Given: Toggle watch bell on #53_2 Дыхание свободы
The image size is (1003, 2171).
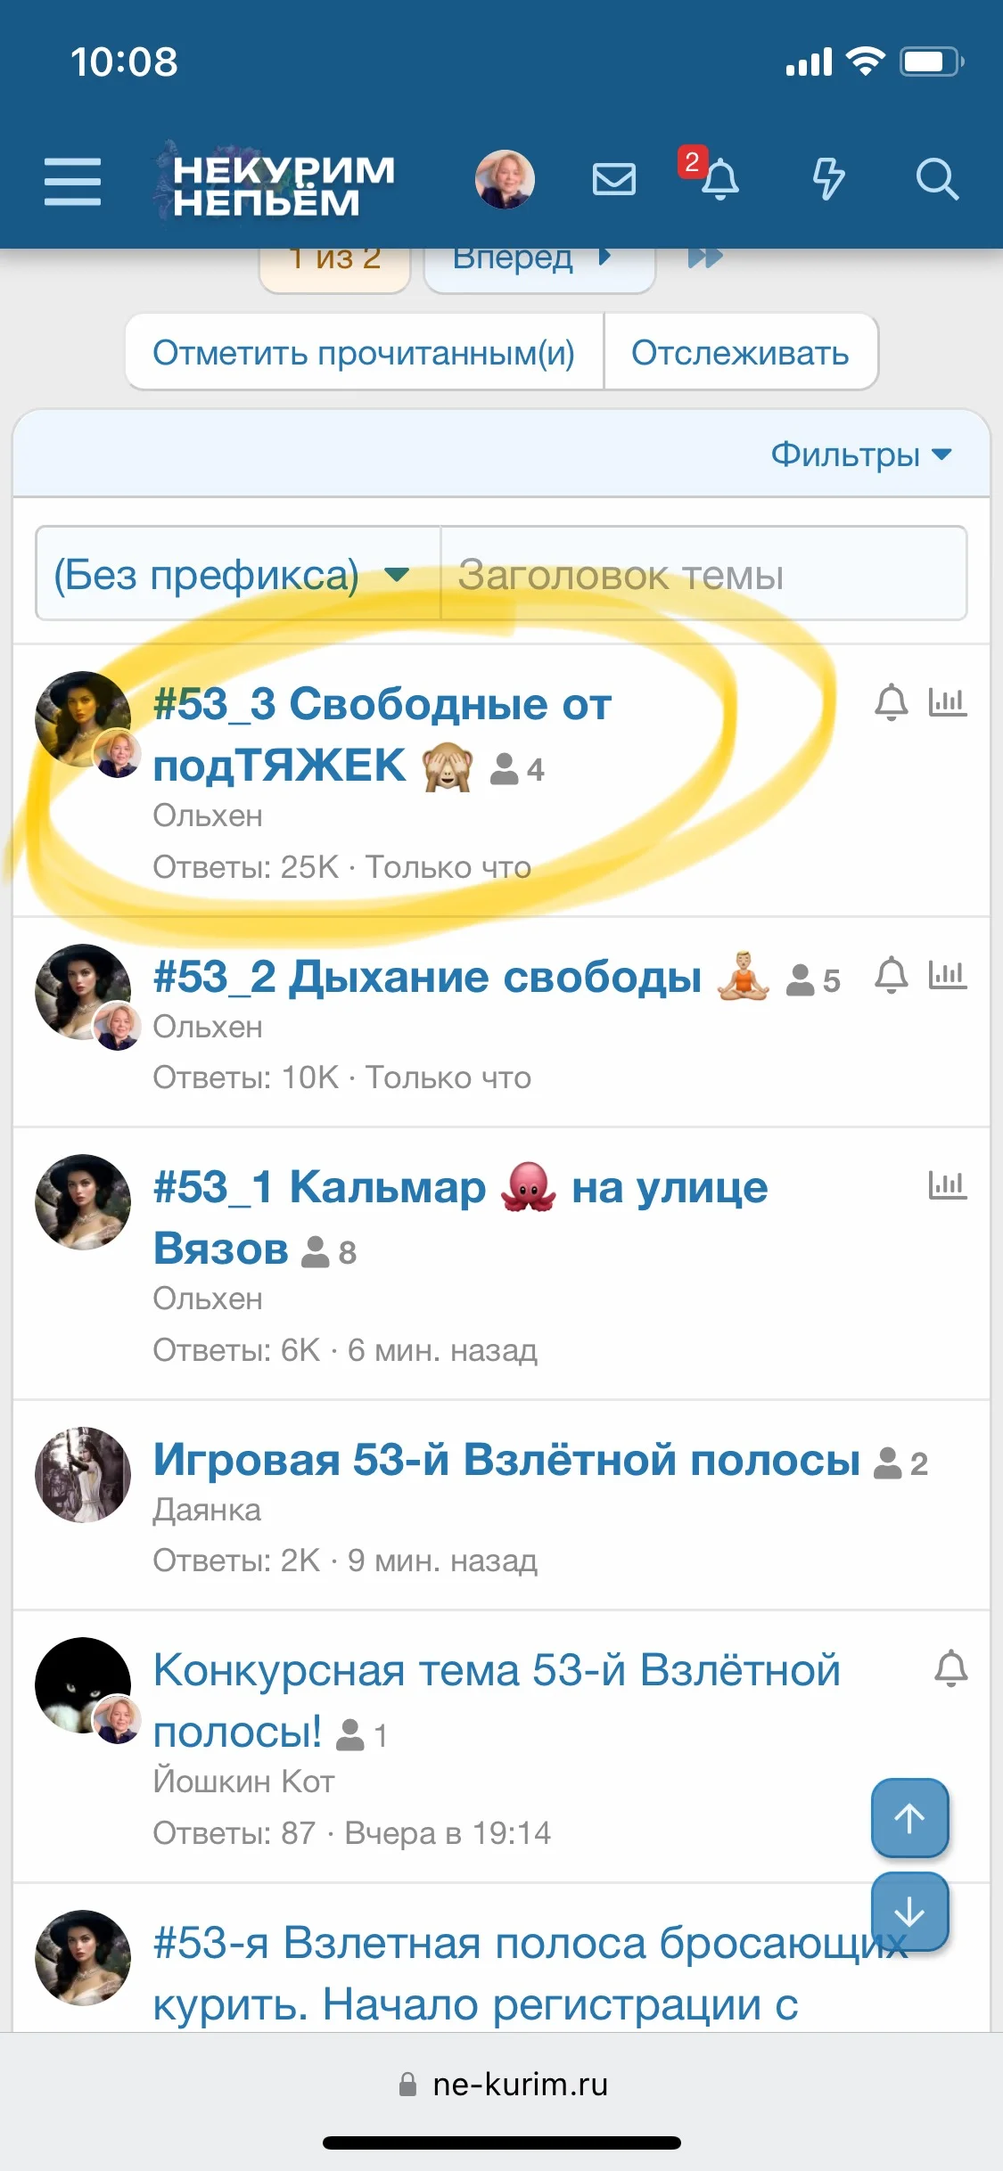Looking at the screenshot, I should (x=892, y=975).
